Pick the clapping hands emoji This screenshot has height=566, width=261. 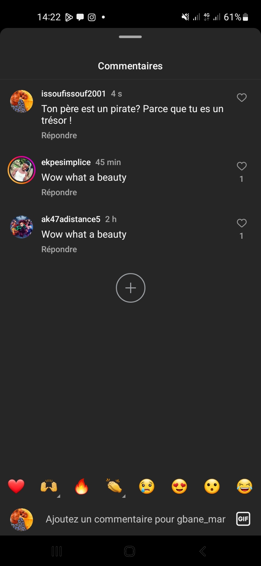coord(114,486)
